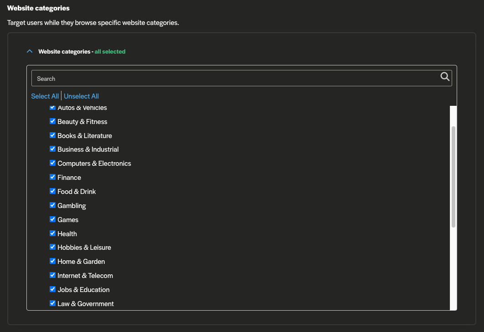Select All website categories

(x=45, y=96)
